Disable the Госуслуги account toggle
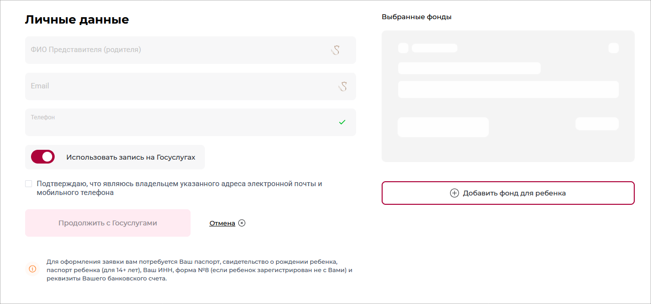 pos(43,157)
